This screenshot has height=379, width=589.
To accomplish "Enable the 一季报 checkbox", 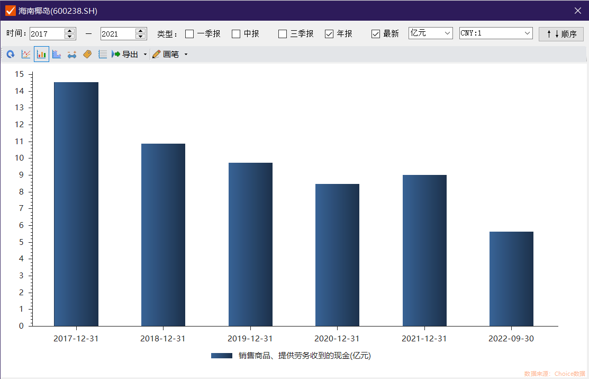I will coord(189,34).
